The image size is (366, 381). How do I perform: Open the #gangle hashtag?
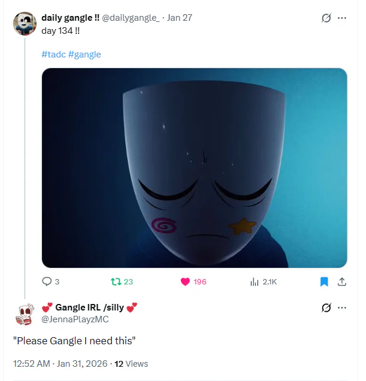[x=85, y=55]
